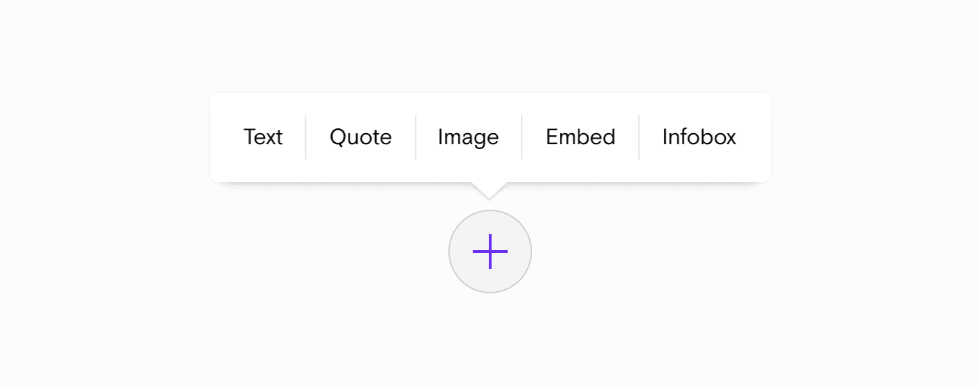Select Image between Quote and Embed

coord(468,137)
